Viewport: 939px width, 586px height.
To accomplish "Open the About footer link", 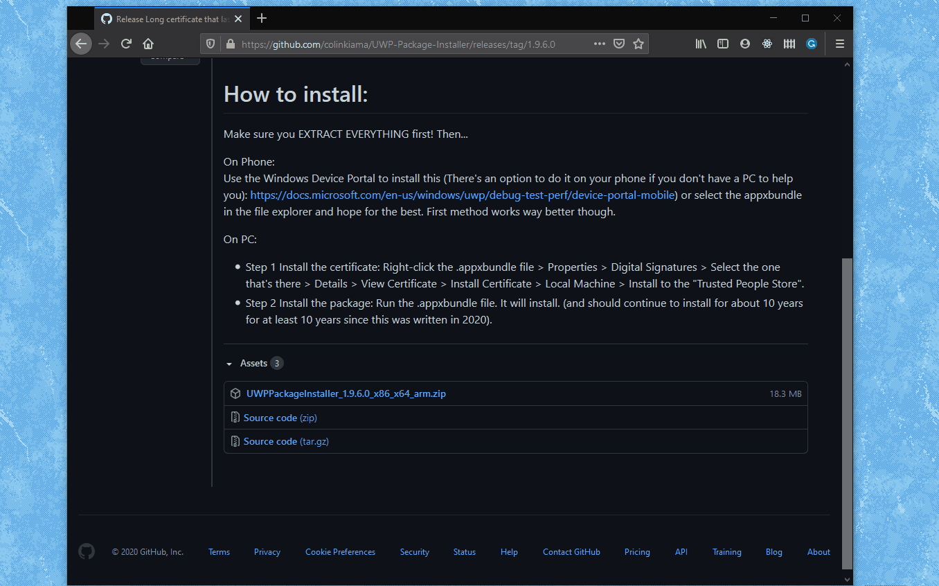I will (819, 552).
